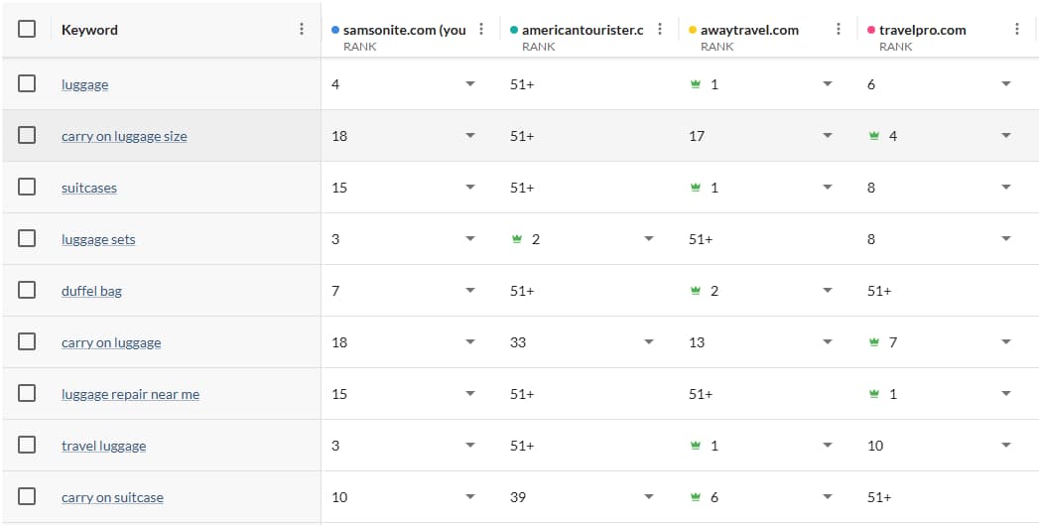
Task: Expand americantourister rank dropdown for carry on luggage
Action: pos(649,342)
